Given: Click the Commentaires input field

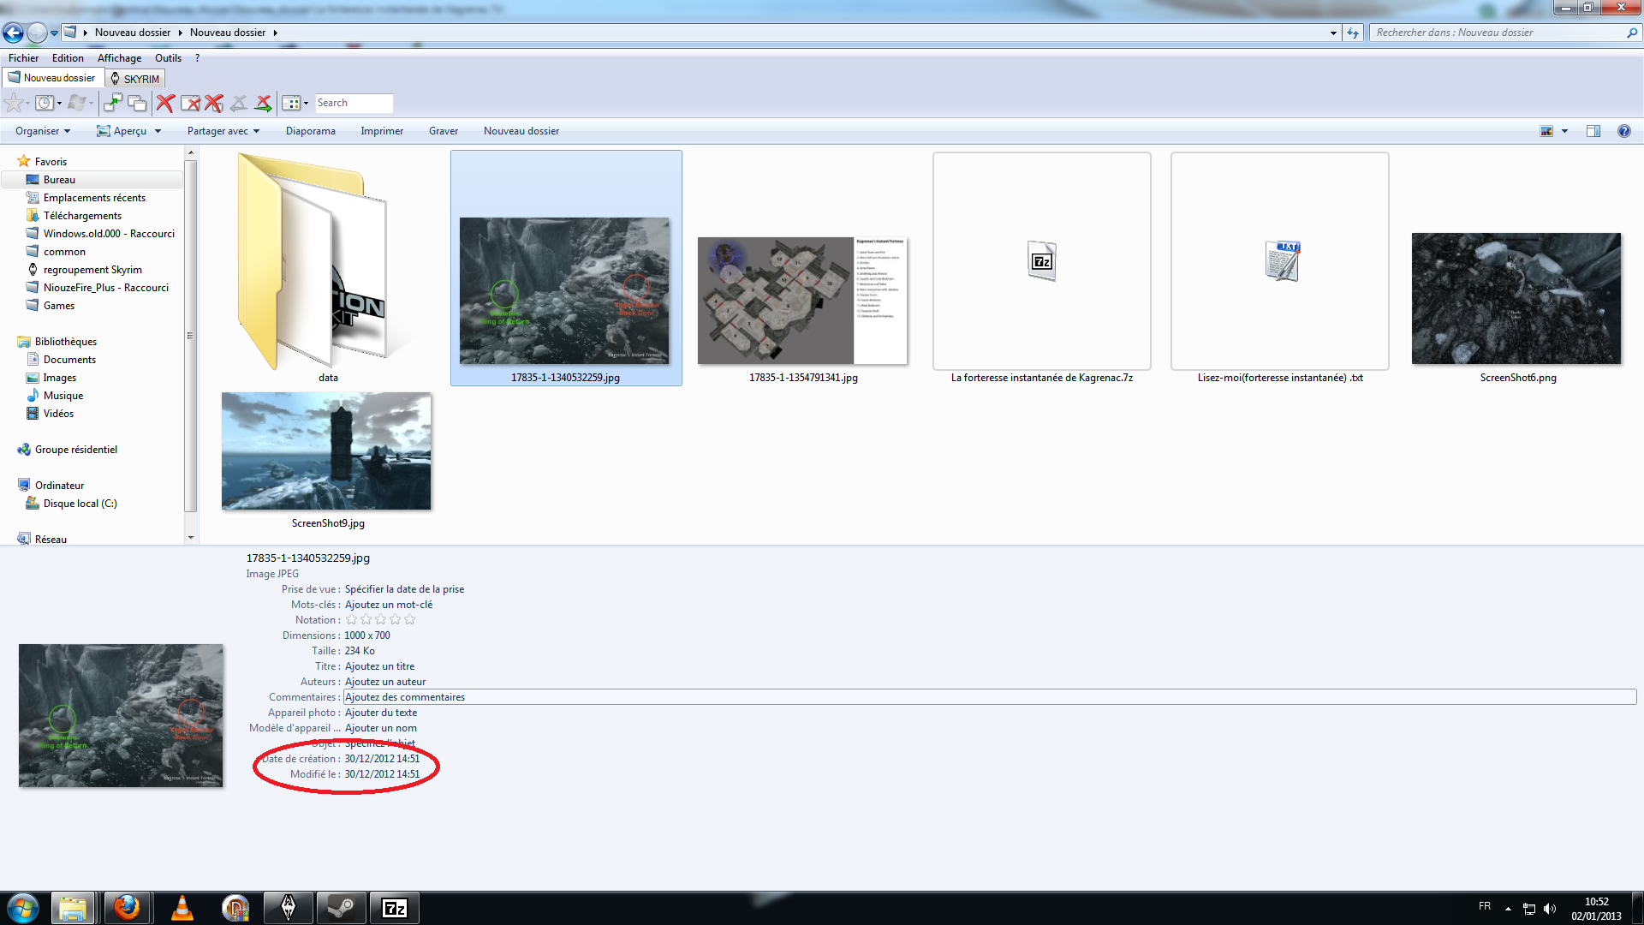Looking at the screenshot, I should [x=990, y=697].
